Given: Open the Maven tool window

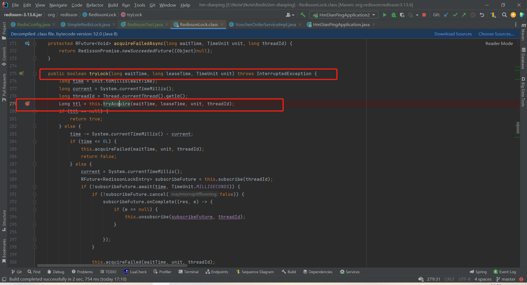Looking at the screenshot, I should 523,32.
